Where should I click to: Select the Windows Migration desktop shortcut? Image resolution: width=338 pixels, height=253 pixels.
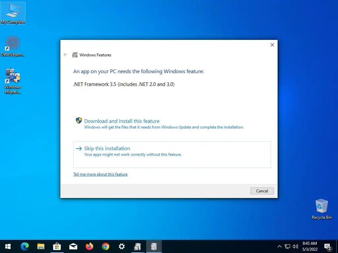13,81
